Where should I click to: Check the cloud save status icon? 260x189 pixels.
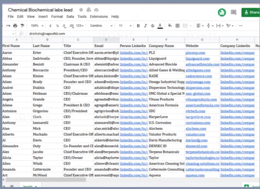pyautogui.click(x=96, y=10)
